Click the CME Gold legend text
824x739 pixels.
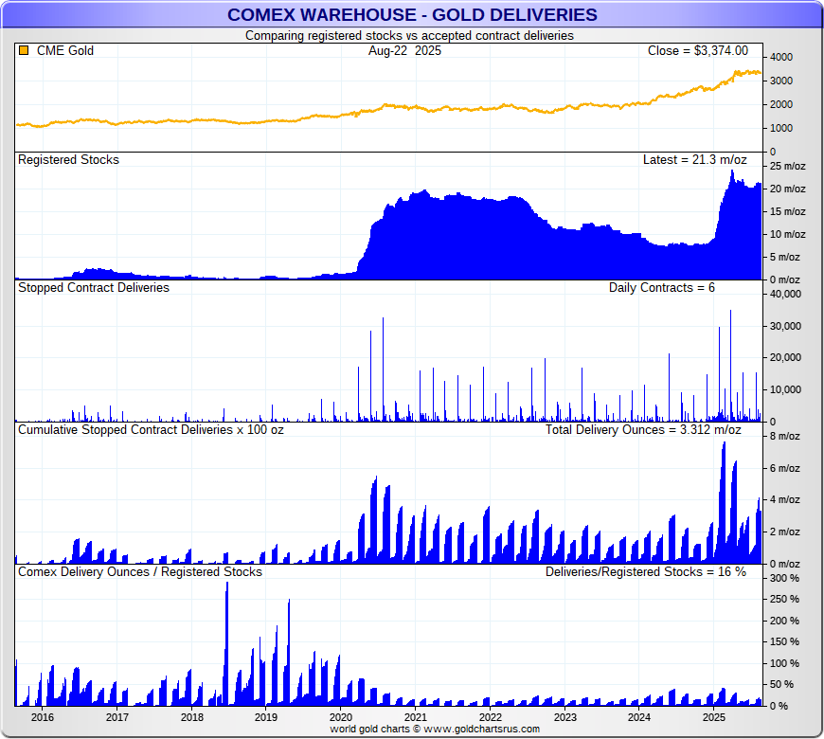(x=64, y=51)
